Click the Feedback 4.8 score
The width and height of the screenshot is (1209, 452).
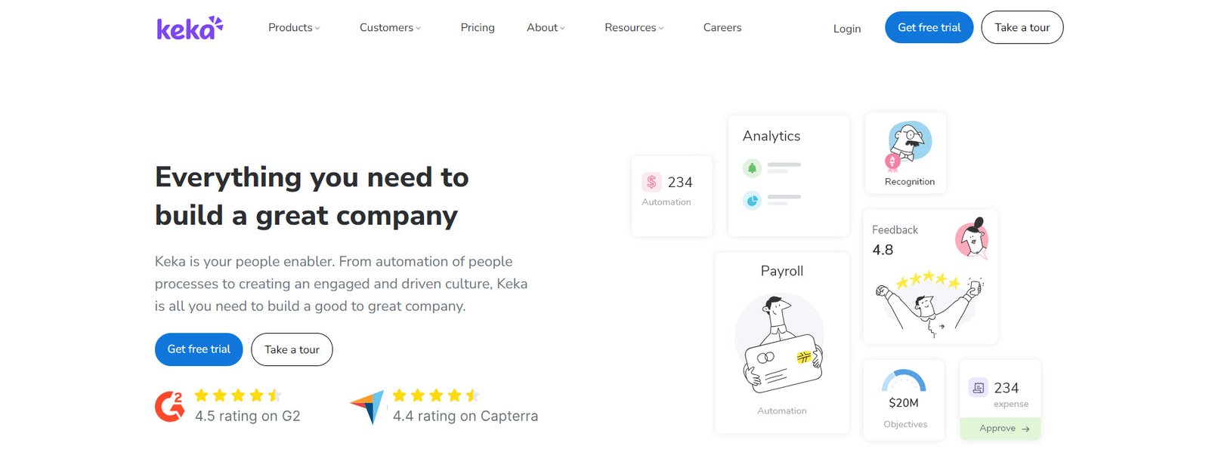[883, 250]
